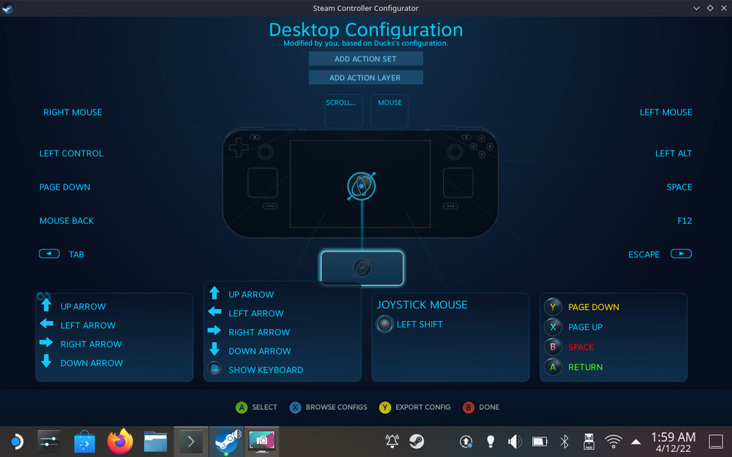Select the cyan PAGE DOWN label under LEFT CONTROL

coord(65,187)
